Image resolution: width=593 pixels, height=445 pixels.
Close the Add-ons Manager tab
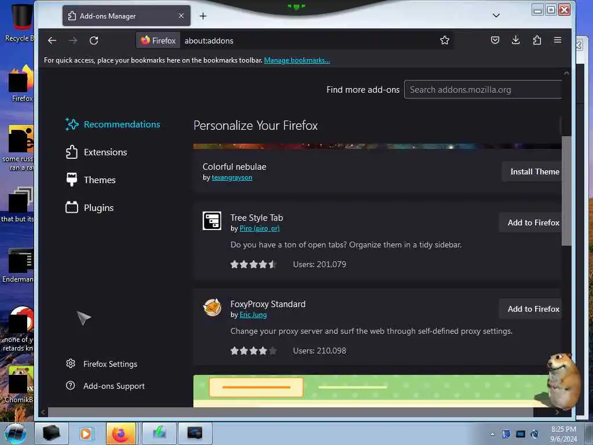[181, 16]
